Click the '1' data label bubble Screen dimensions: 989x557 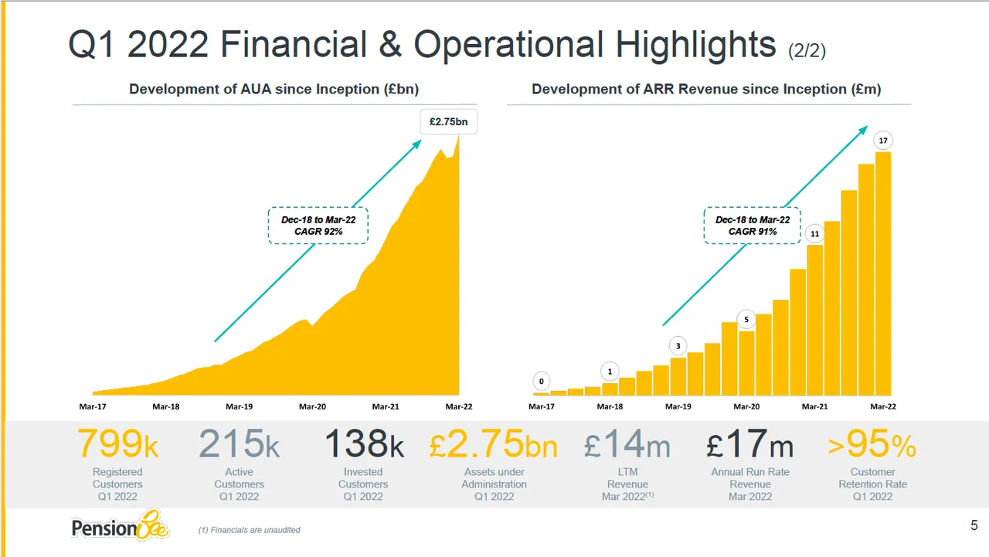click(x=610, y=372)
